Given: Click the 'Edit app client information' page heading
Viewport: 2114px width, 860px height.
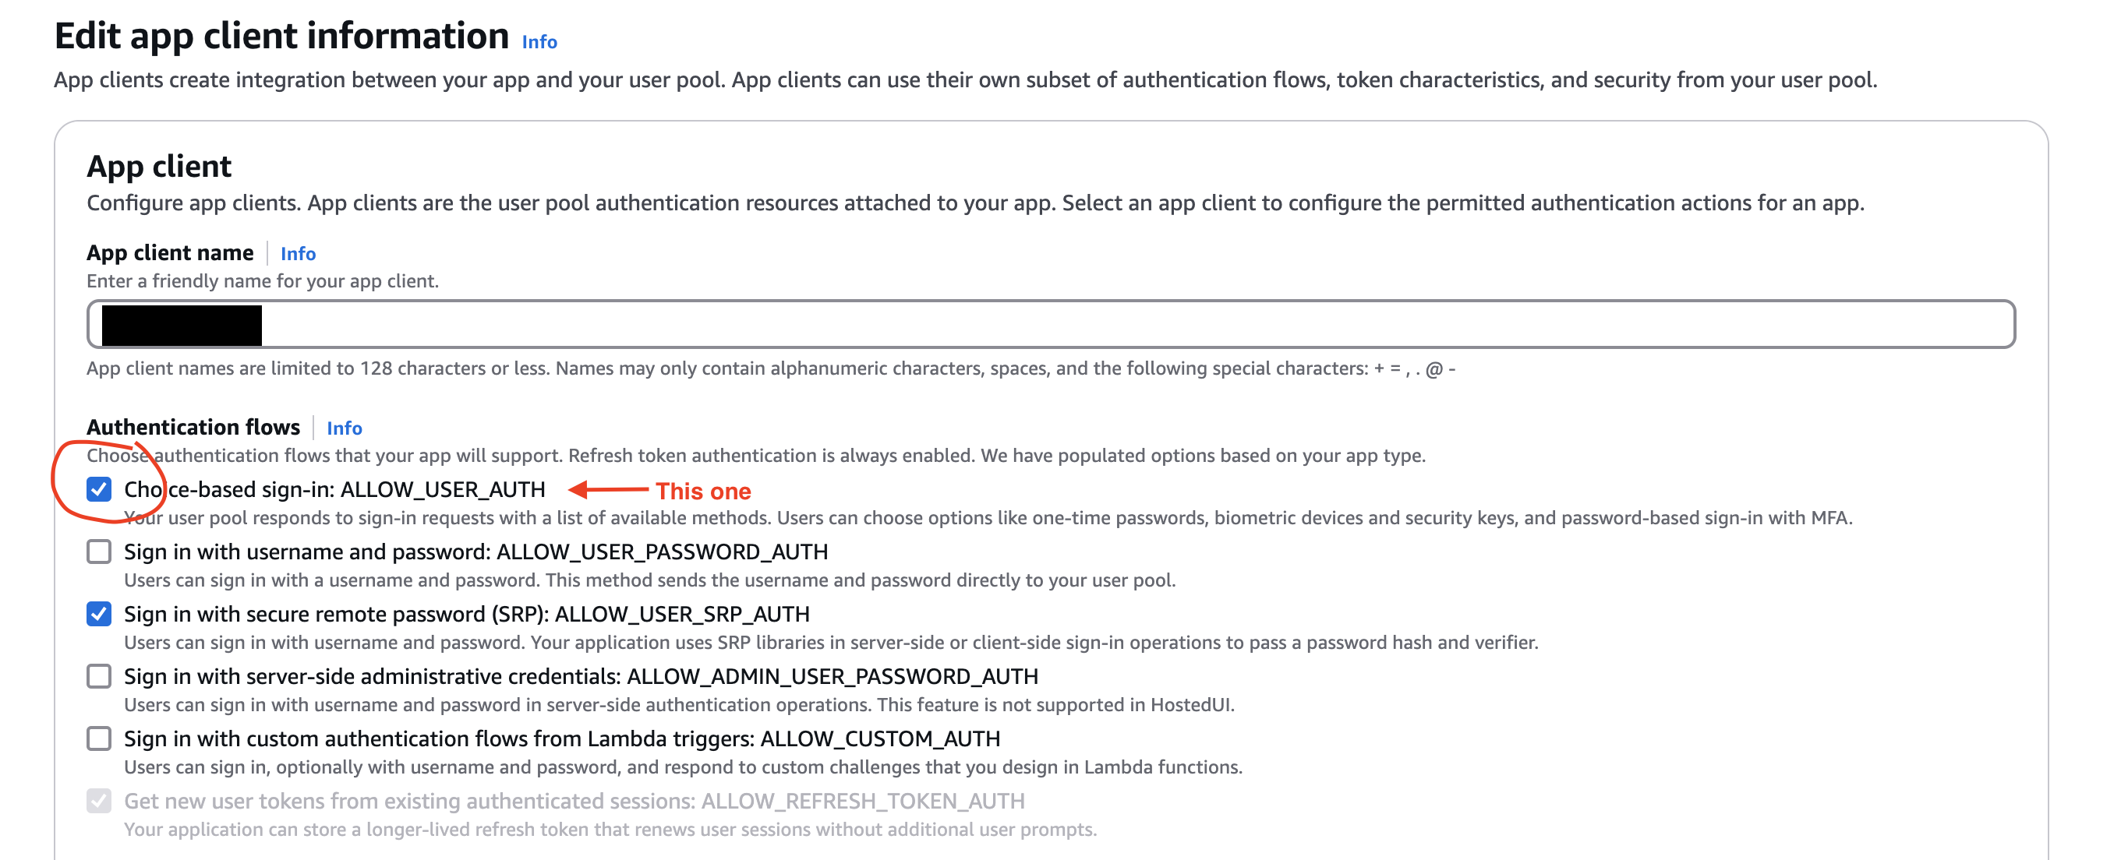Looking at the screenshot, I should (x=281, y=36).
